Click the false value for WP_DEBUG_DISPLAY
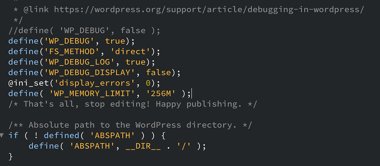This screenshot has width=380, height=166. 159,73
